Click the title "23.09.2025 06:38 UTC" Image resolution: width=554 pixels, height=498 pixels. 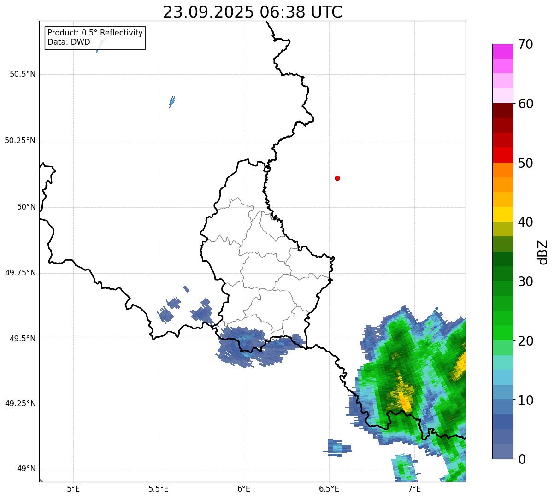point(253,12)
